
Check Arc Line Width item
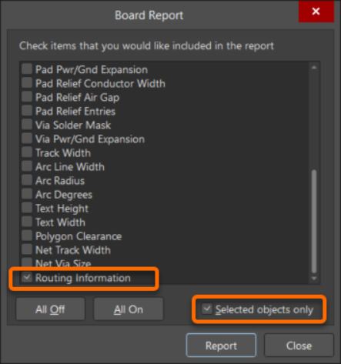pos(27,166)
